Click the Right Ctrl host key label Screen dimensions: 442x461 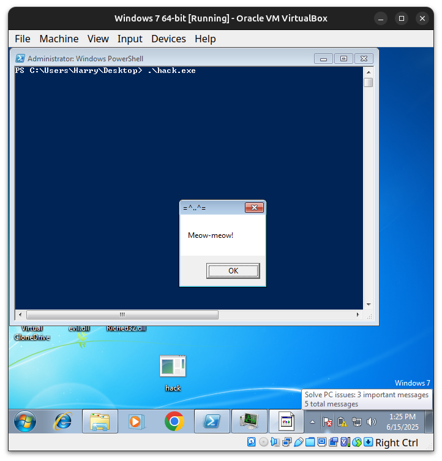[x=397, y=443]
